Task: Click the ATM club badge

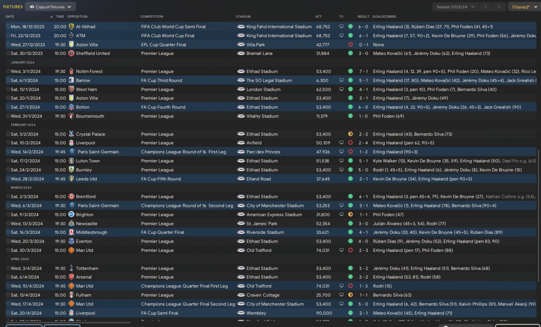Action: coord(71,36)
